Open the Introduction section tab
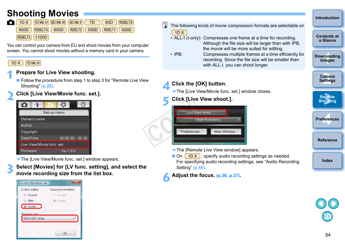 click(327, 18)
